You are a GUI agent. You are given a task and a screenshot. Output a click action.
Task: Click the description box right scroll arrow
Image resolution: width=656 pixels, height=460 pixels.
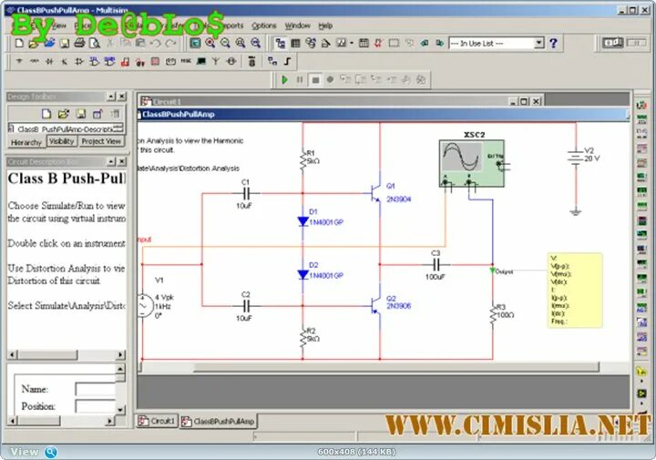pyautogui.click(x=120, y=354)
